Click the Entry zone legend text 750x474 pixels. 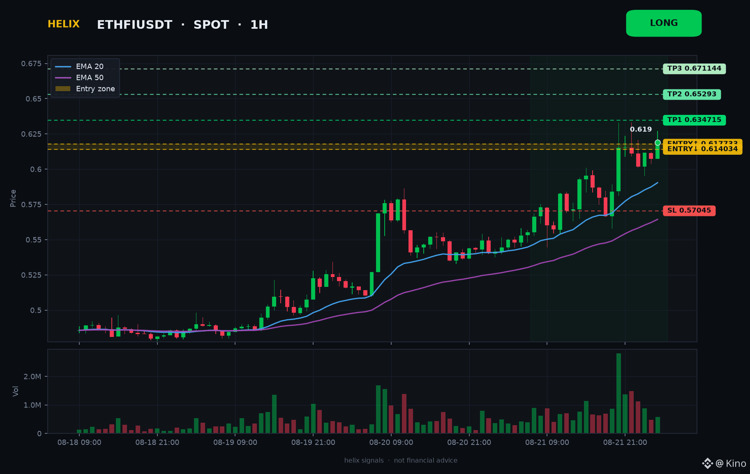click(x=95, y=89)
